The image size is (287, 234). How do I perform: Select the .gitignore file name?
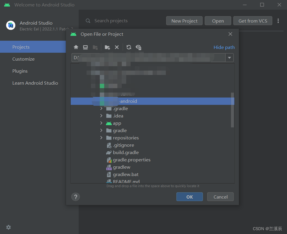click(123, 145)
